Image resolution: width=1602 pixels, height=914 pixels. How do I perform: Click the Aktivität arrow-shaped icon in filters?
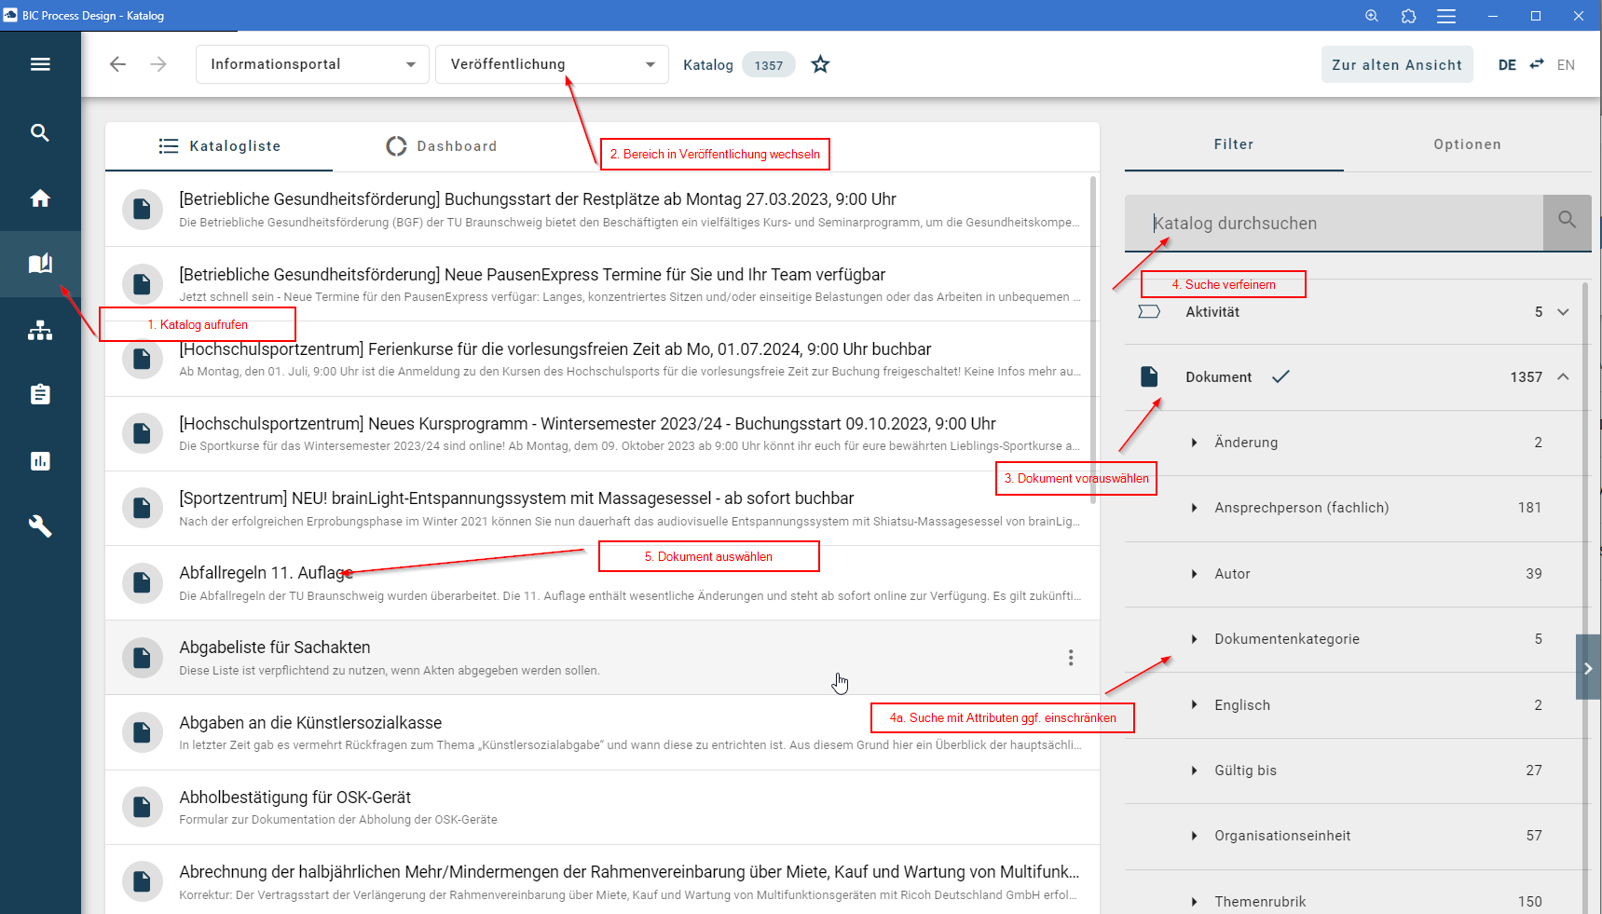pyautogui.click(x=1149, y=312)
